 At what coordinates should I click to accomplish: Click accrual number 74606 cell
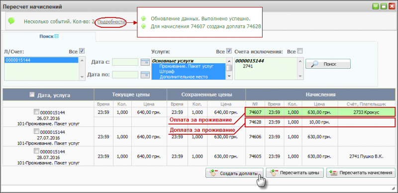click(x=255, y=137)
